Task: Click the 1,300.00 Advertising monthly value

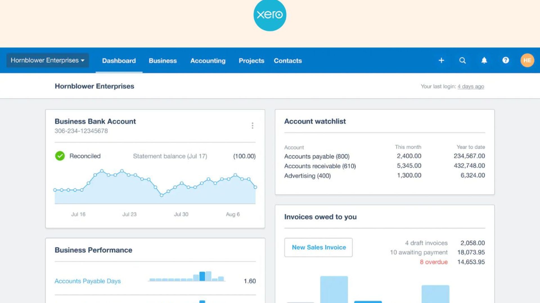Action: point(409,175)
